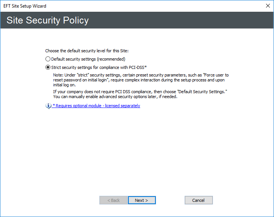Click the Next button

[142, 200]
